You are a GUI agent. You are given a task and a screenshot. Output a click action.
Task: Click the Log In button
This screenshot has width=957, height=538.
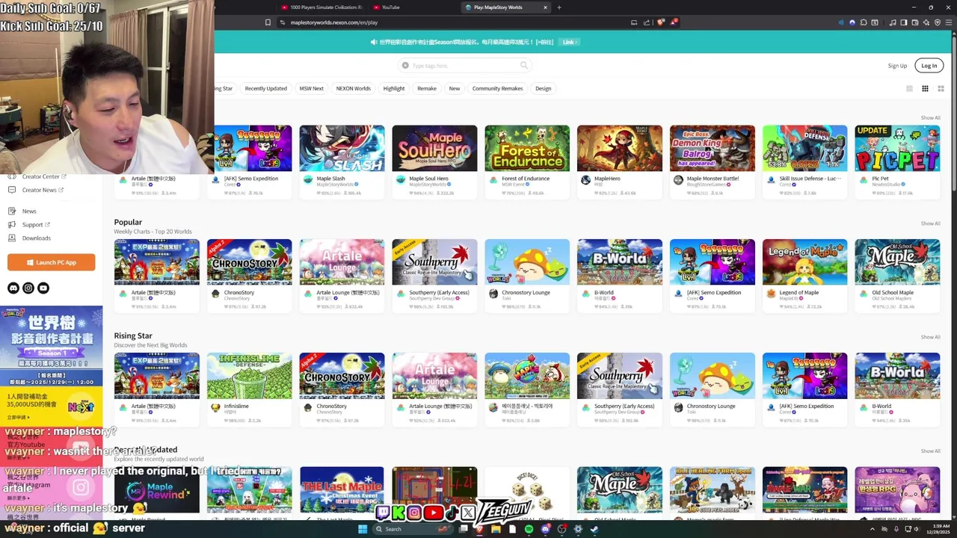click(x=929, y=66)
